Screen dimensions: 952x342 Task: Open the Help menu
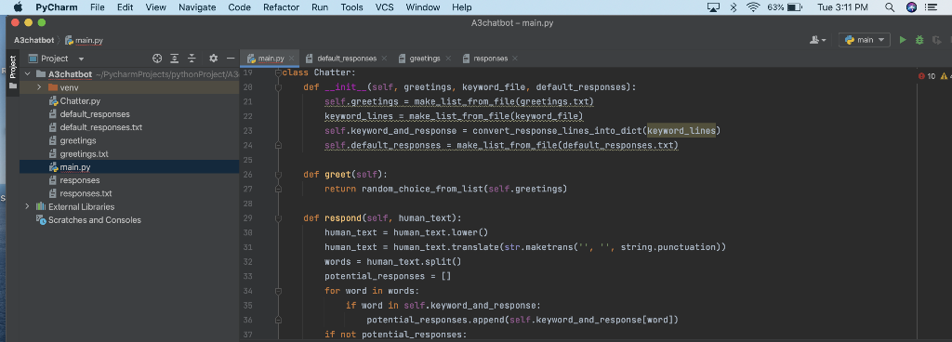[461, 7]
